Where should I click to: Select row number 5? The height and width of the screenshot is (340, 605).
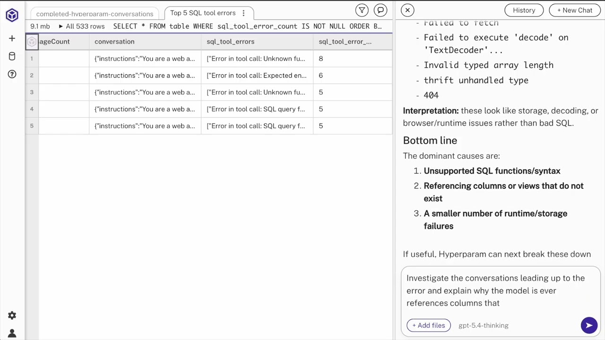[x=32, y=126]
